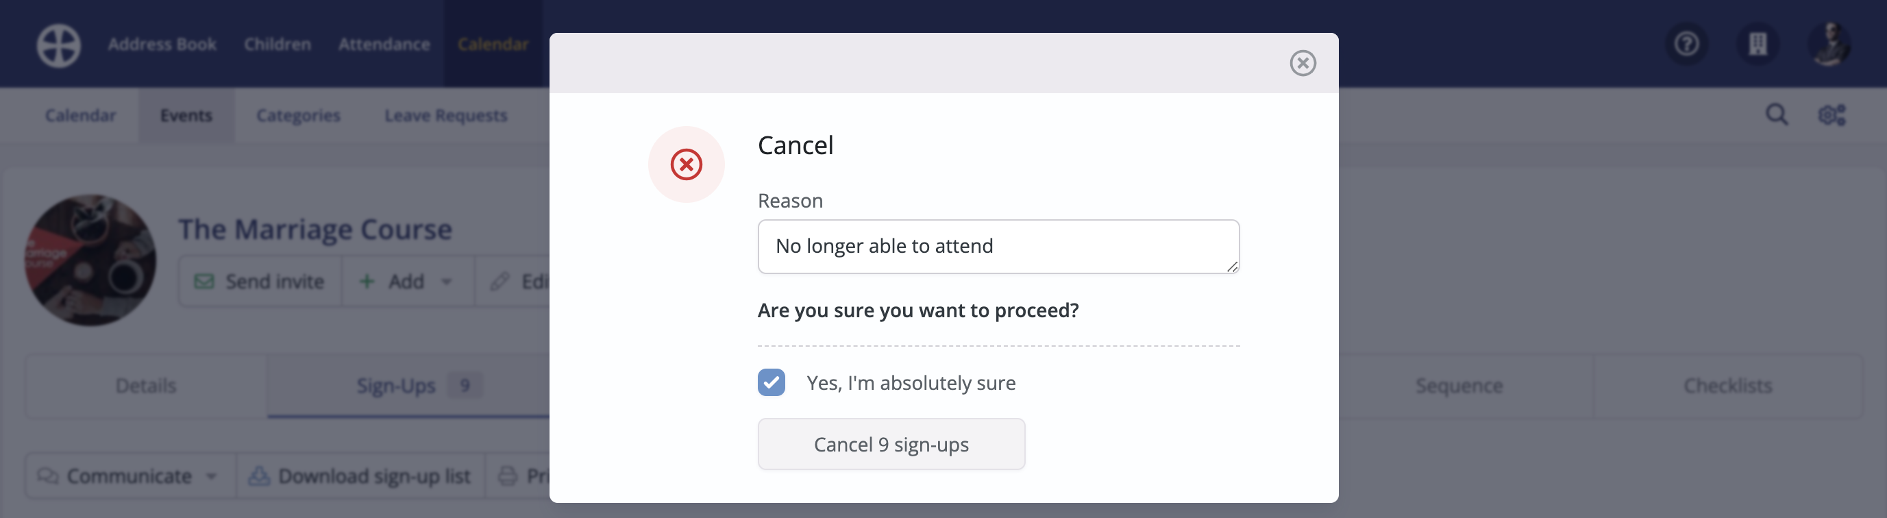Open the help question mark icon
This screenshot has height=518, width=1887.
(1686, 44)
